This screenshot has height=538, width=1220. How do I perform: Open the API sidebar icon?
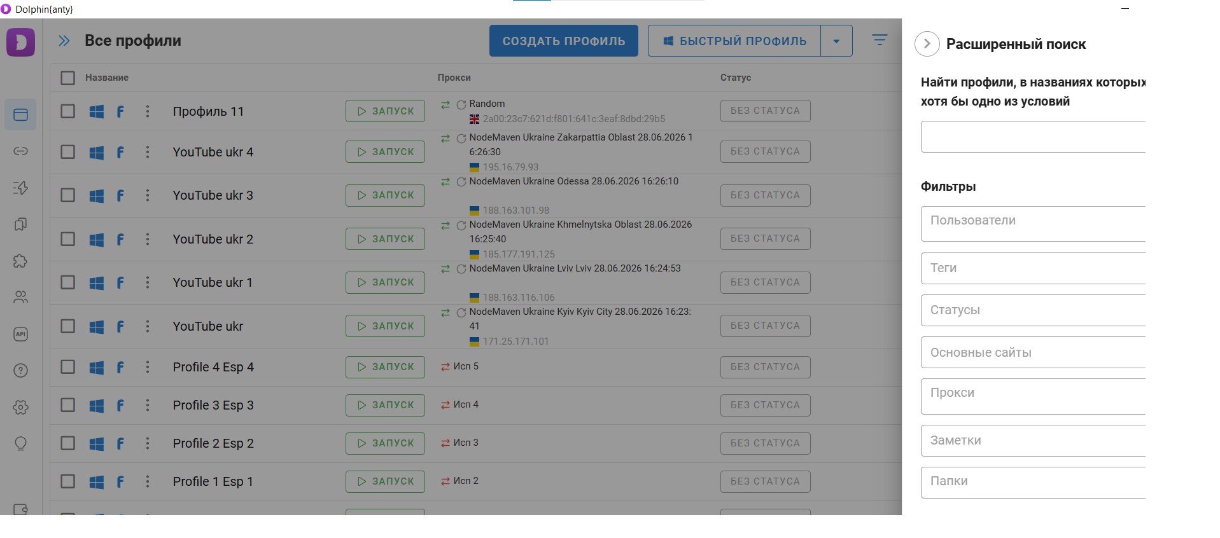click(20, 334)
